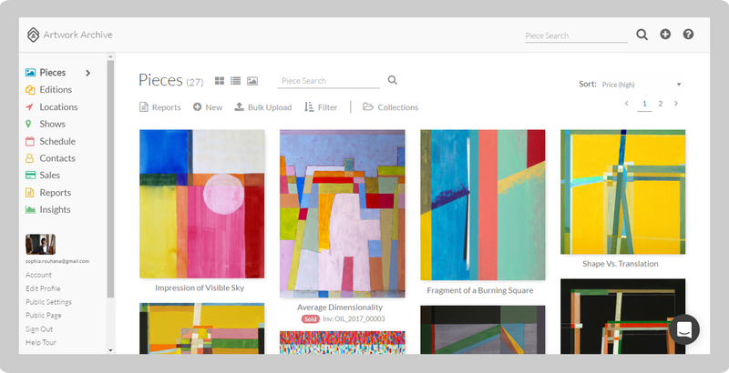The image size is (729, 373).
Task: Click the Bulk Upload button
Action: coord(263,107)
